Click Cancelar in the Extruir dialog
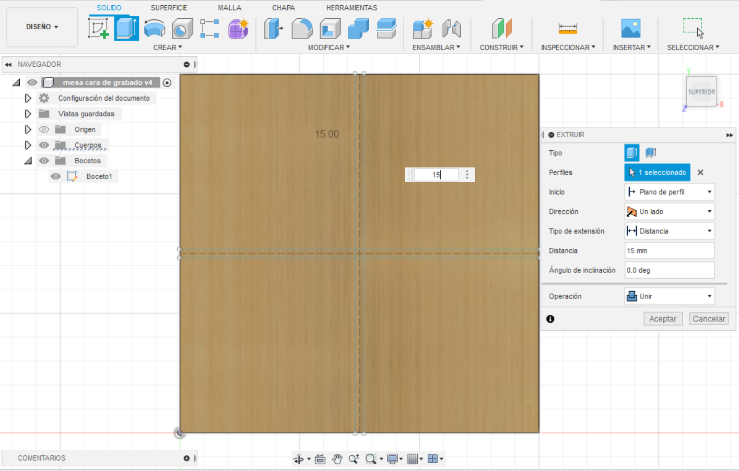 click(x=709, y=319)
